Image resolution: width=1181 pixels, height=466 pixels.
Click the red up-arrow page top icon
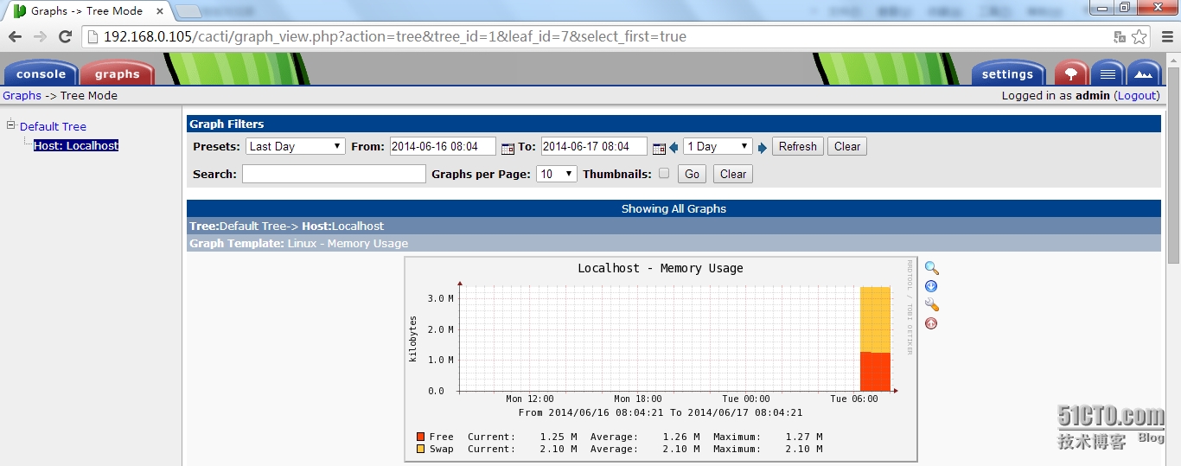click(x=931, y=323)
